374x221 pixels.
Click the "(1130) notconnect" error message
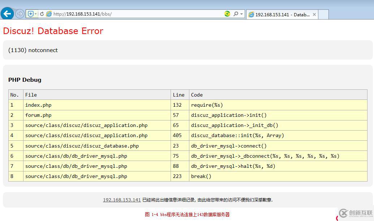pos(33,50)
